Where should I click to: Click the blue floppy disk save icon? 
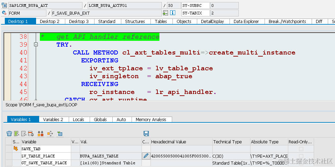(x=146, y=134)
